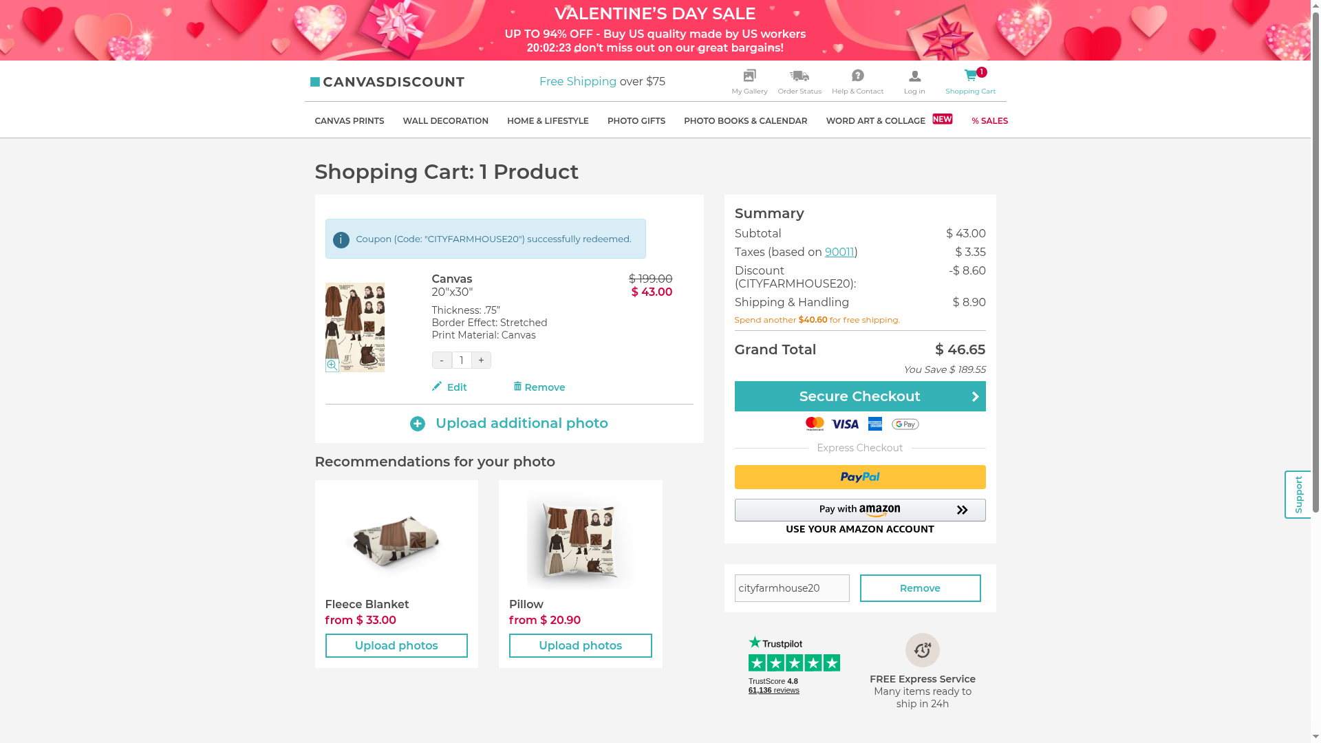The width and height of the screenshot is (1321, 743).
Task: Open the Wall Decoration menu
Action: click(445, 121)
